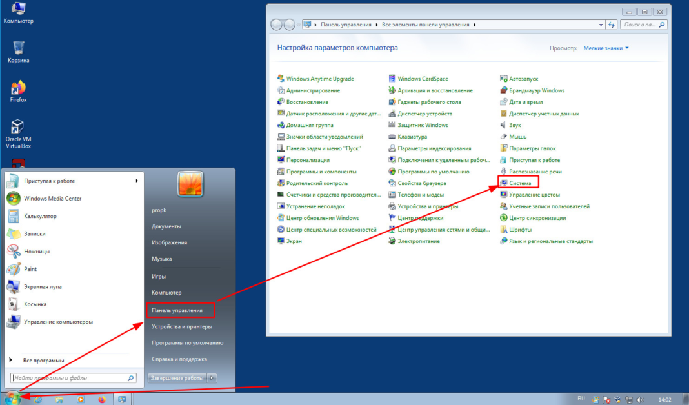The height and width of the screenshot is (405, 689).
Task: Open Родительский контроль link
Action: click(x=317, y=183)
